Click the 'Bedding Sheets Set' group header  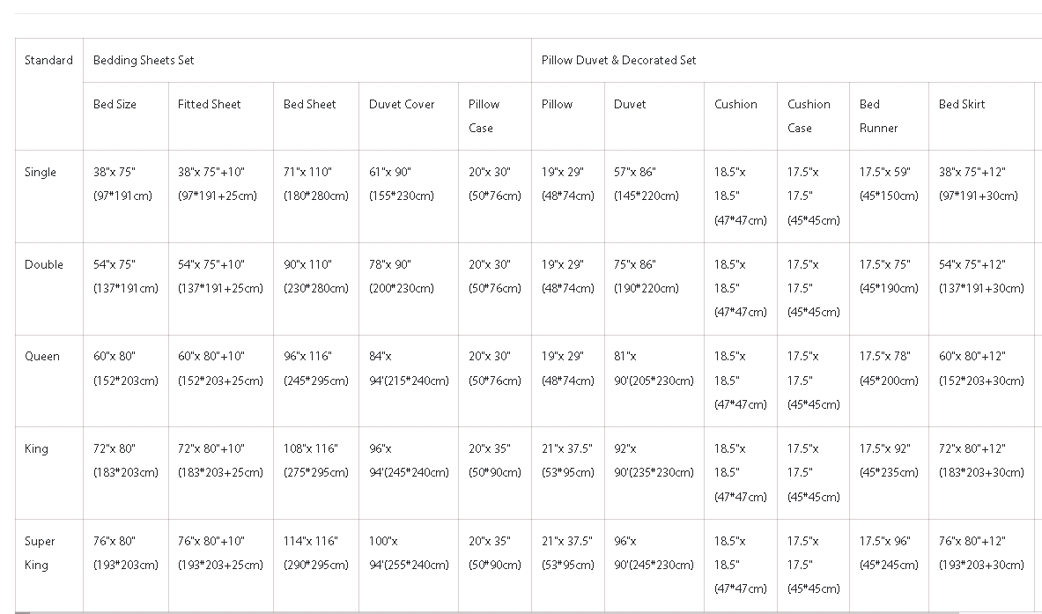(144, 60)
